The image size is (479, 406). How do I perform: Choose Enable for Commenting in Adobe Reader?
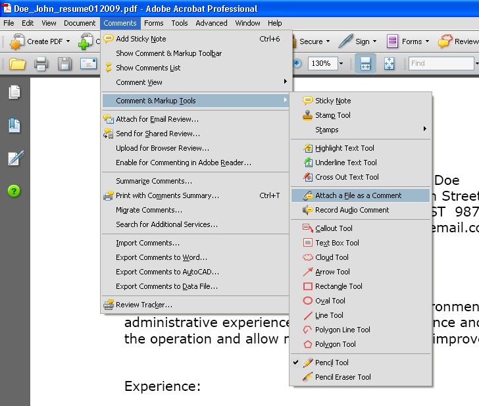(x=195, y=163)
